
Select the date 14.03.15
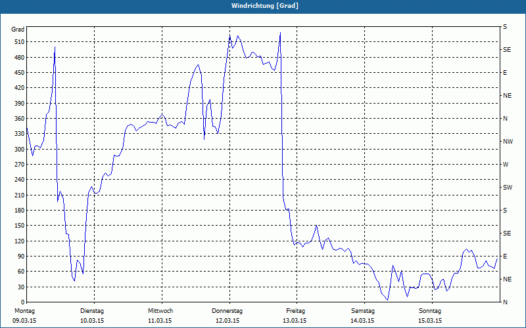click(x=363, y=321)
